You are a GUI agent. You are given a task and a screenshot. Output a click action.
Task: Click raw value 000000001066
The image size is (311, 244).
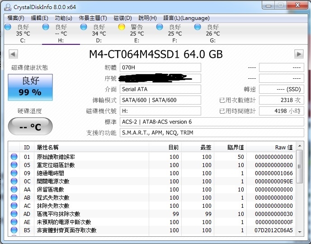click(x=274, y=173)
